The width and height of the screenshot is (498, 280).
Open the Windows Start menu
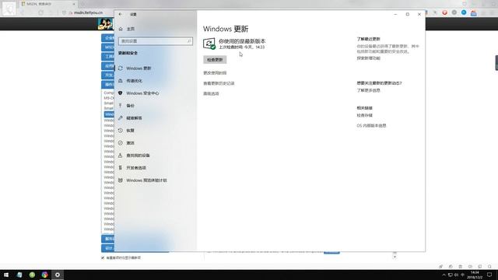[6, 275]
